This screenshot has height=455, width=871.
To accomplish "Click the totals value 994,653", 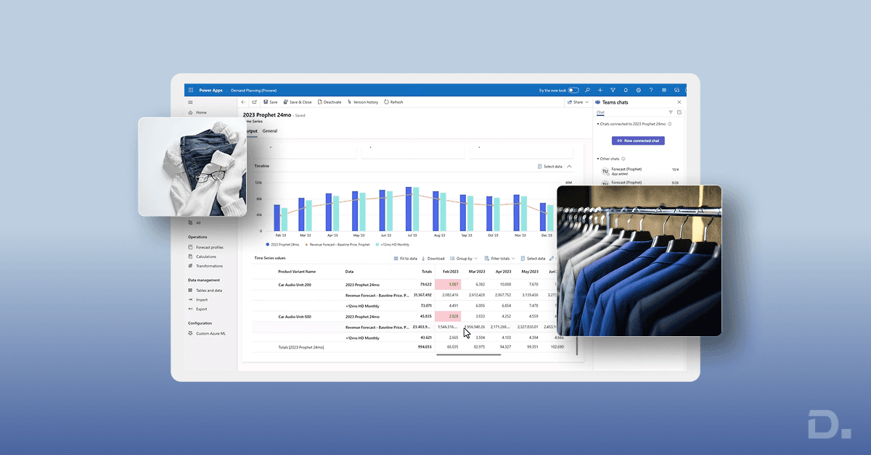I will [424, 348].
